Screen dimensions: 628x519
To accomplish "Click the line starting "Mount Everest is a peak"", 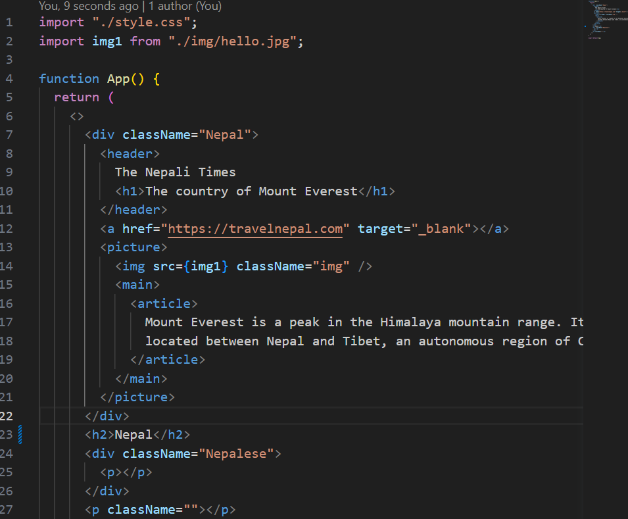I will [364, 322].
